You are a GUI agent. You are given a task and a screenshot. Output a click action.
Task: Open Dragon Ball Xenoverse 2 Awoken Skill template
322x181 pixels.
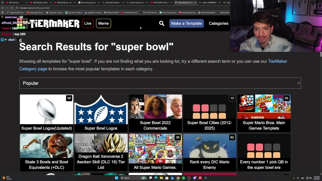[x=101, y=153]
